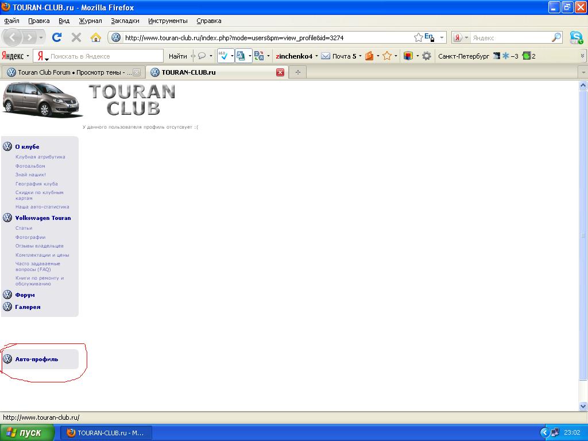This screenshot has width=588, height=441.
Task: Bookmark this page with the star
Action: coord(418,37)
